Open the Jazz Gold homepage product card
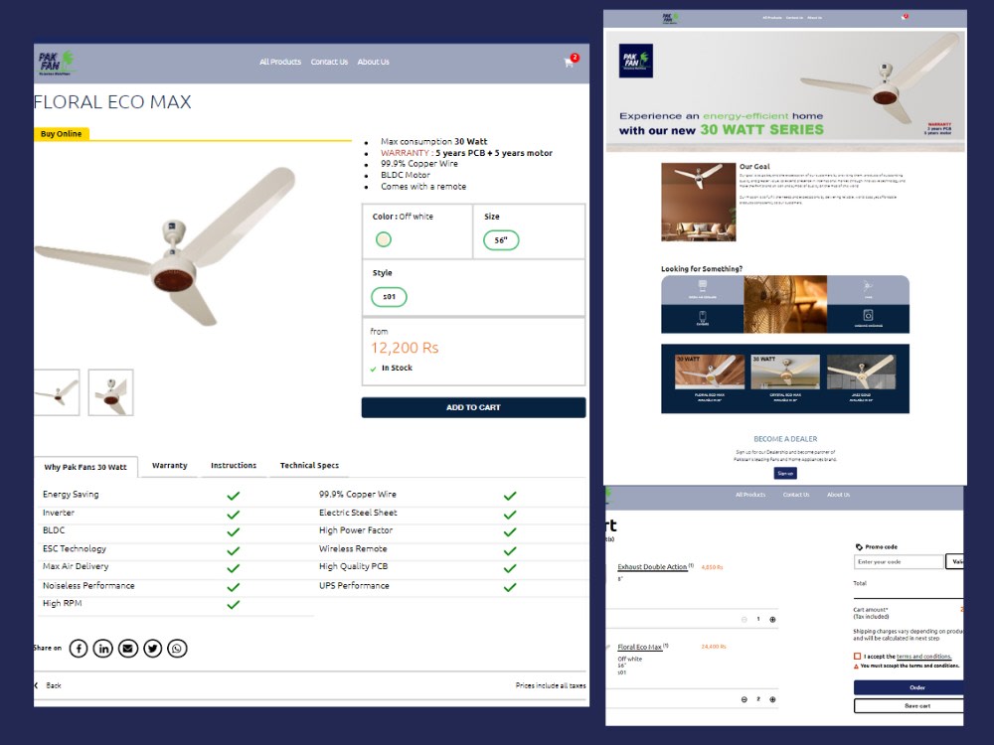994x745 pixels. point(862,377)
